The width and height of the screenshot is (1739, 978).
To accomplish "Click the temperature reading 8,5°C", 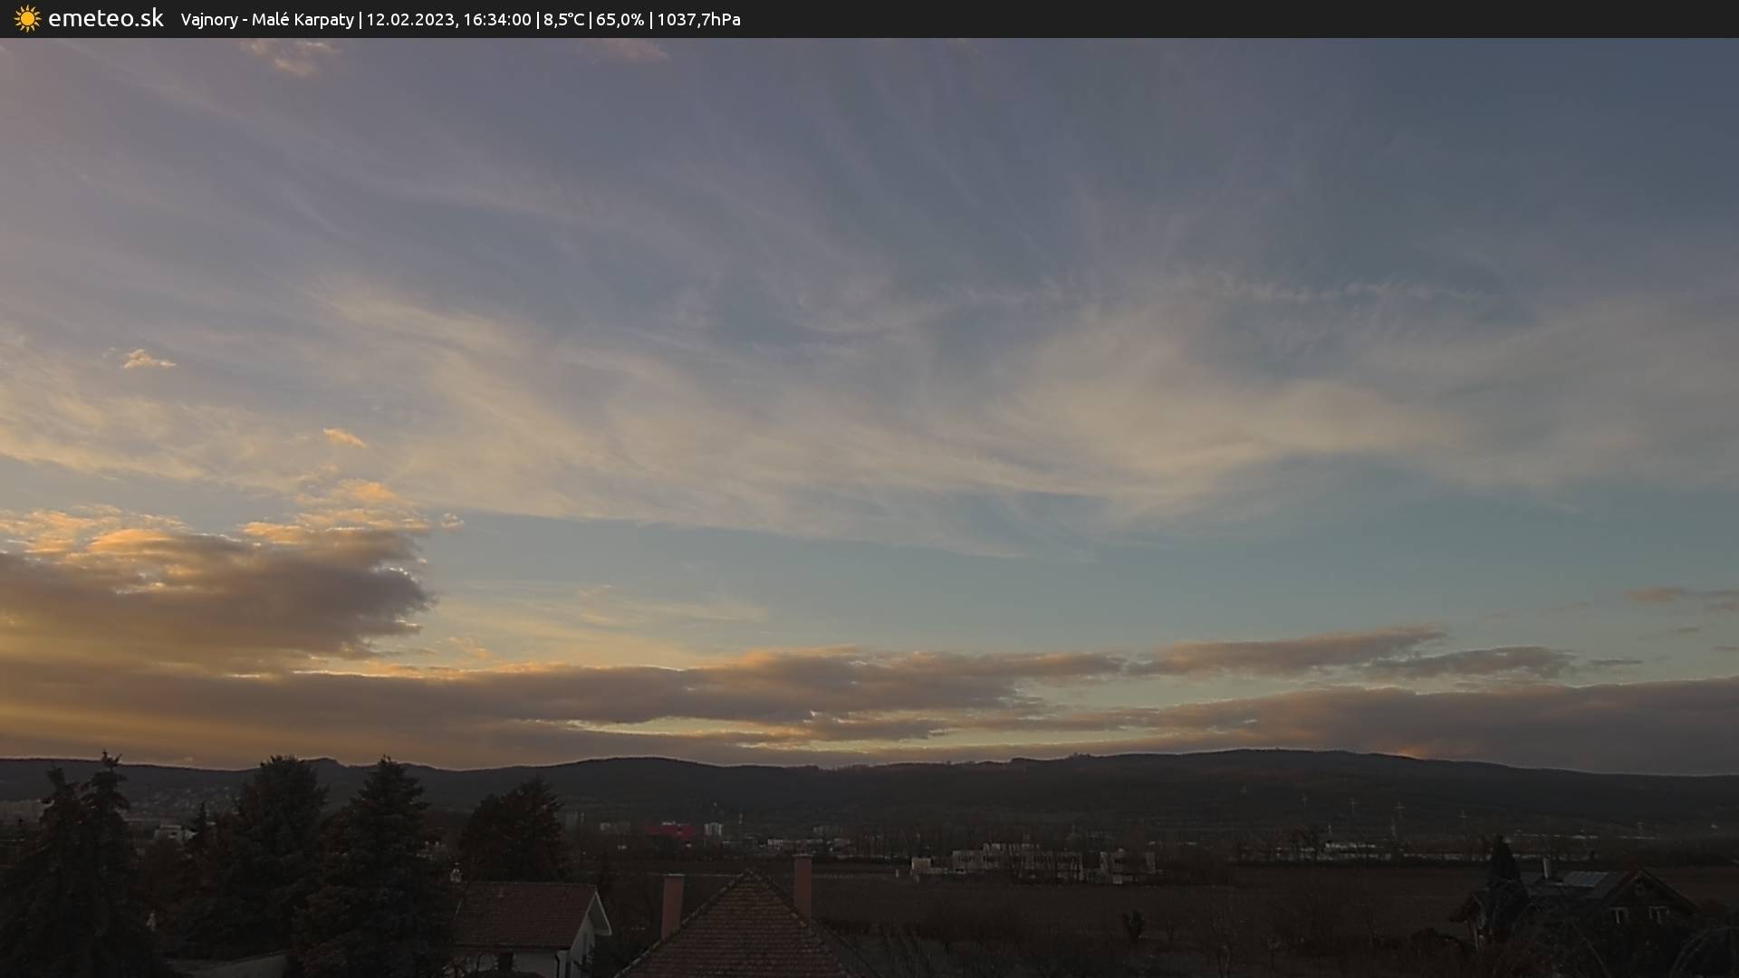I will 563,20.
